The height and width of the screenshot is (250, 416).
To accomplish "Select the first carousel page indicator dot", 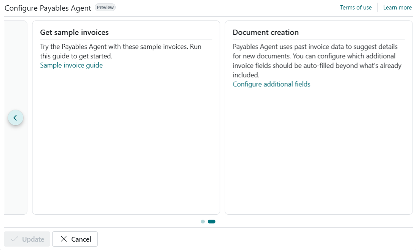I will point(202,221).
